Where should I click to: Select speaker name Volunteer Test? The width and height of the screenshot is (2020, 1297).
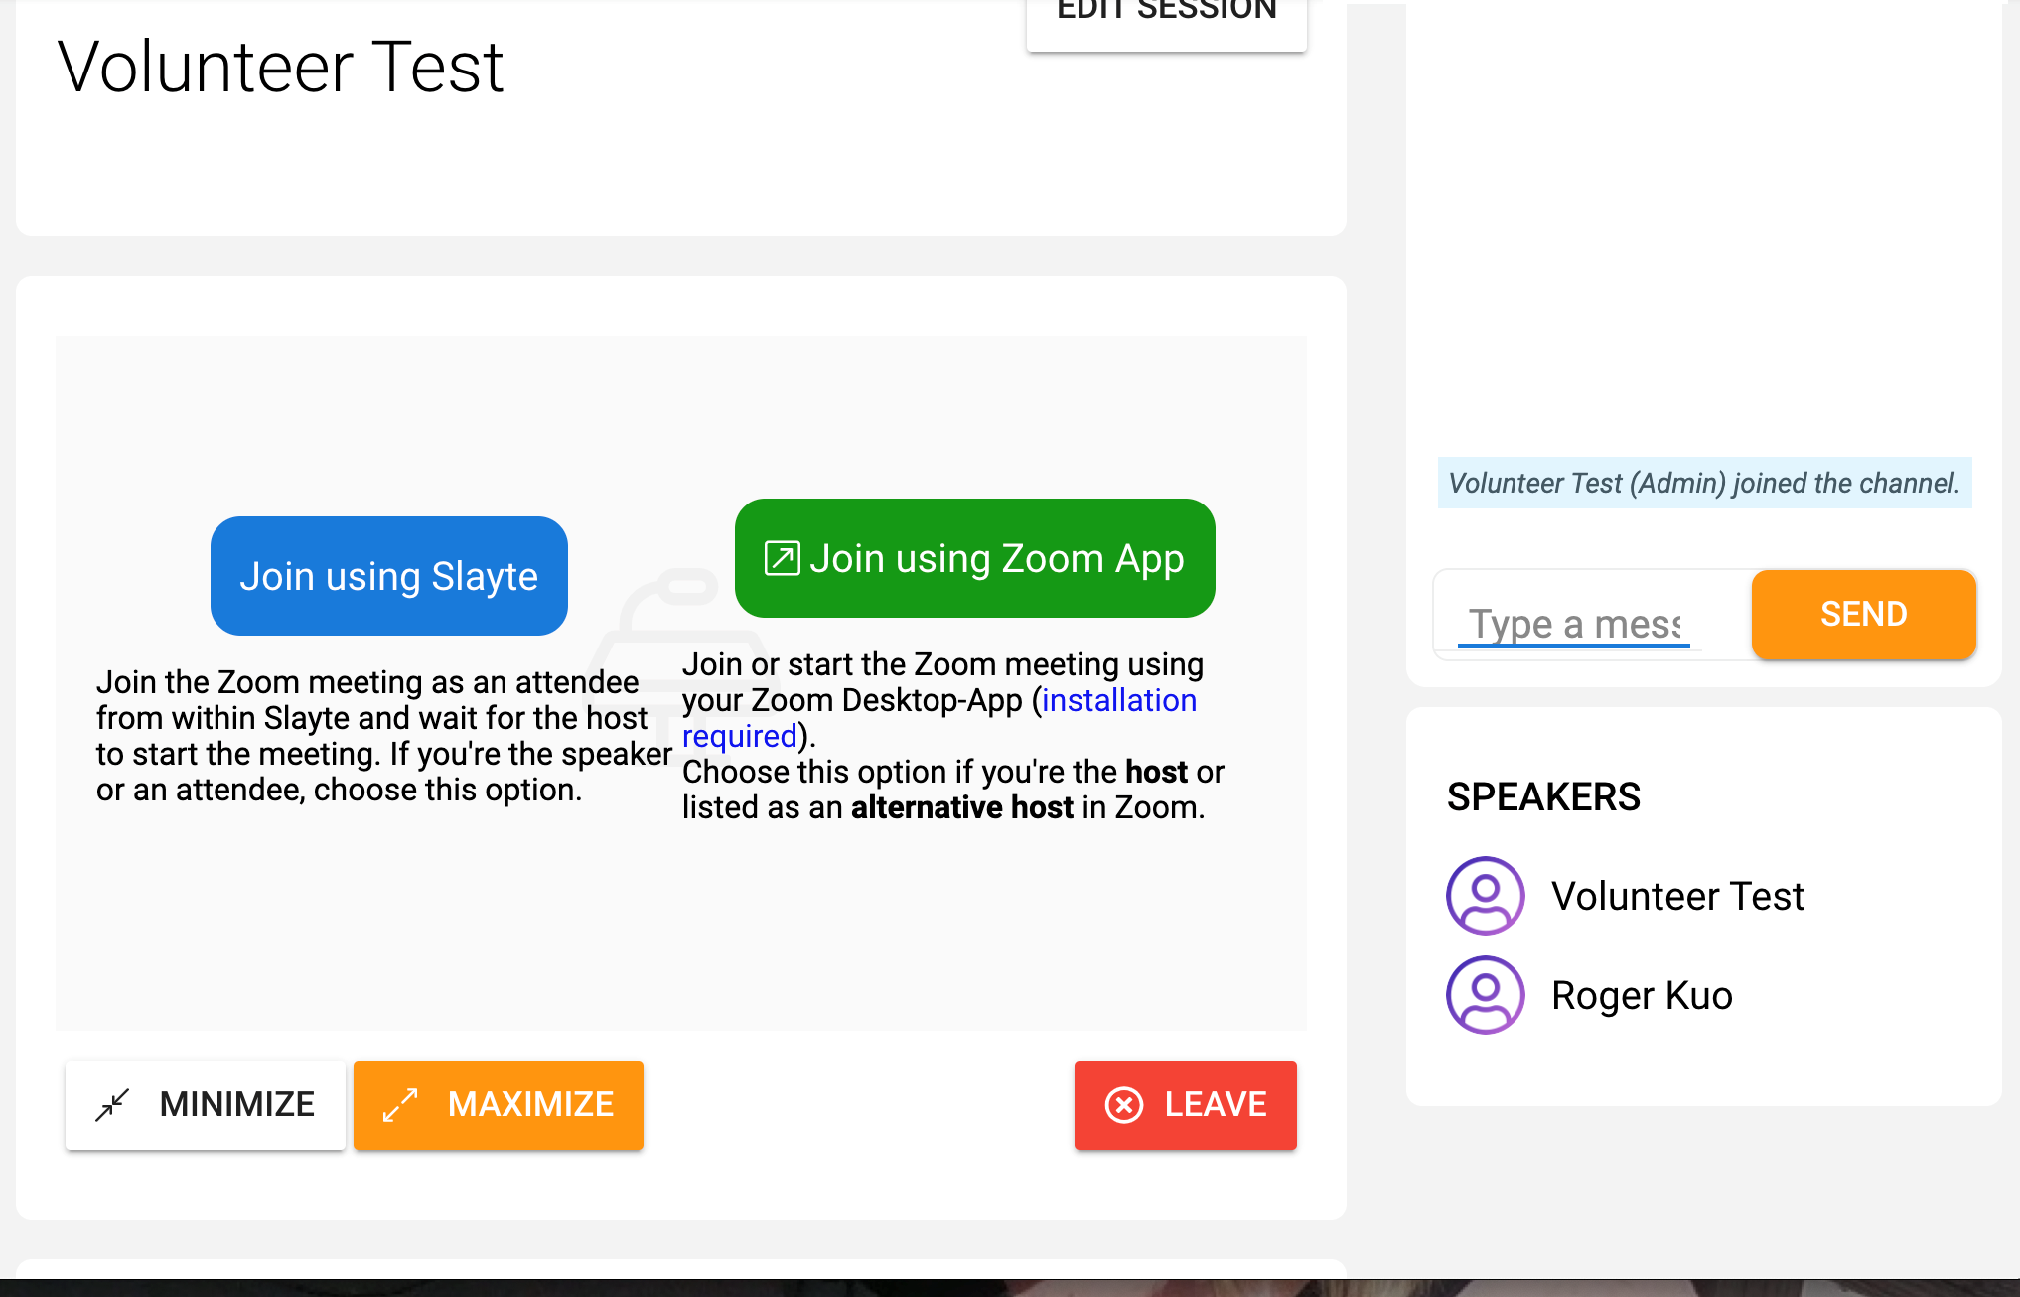click(1677, 896)
